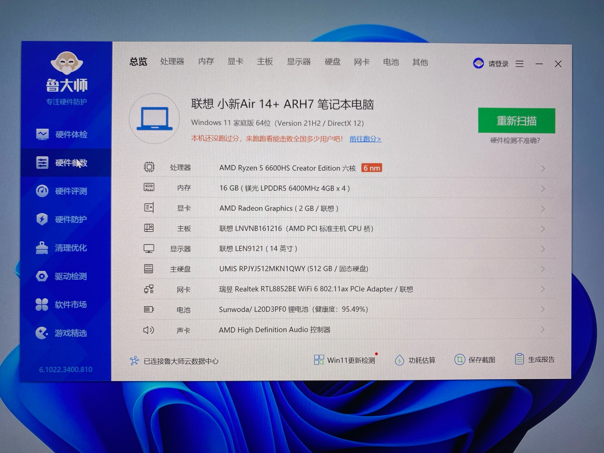Click the green 重新扫描 button

point(517,120)
